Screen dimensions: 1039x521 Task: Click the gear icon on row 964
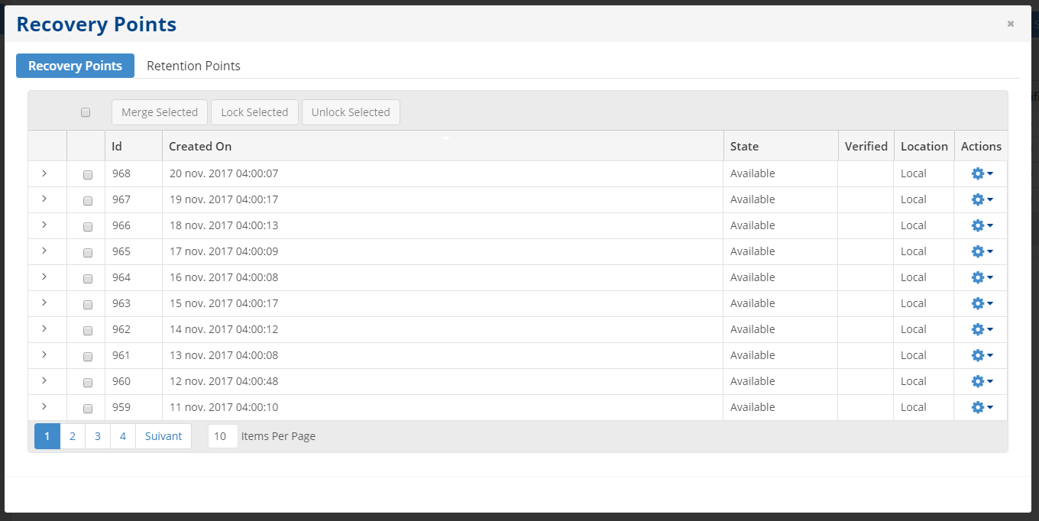[982, 278]
